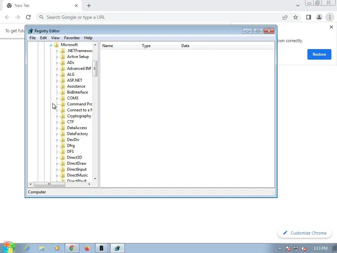
Task: Select the Microsoft folder icon
Action: tap(57, 44)
